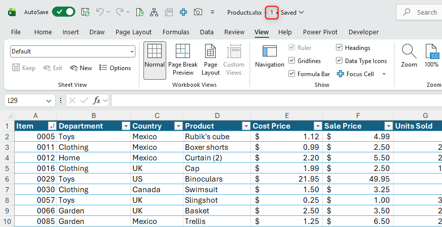The width and height of the screenshot is (442, 227).
Task: Click the greyed form icon in Quick Access Toolbar
Action: (169, 12)
